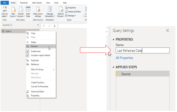Image resolution: width=177 pixels, height=112 pixels.
Task: Toggle the Enable load checkbox
Action: tap(27, 51)
